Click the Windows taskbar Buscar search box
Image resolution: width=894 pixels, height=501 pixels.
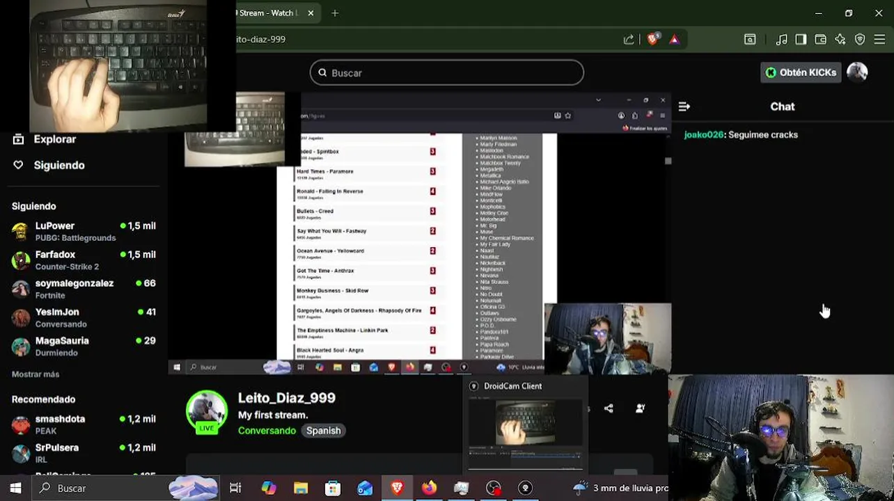point(125,488)
